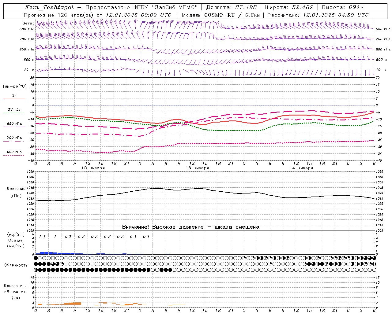Screen dimensions: 392x313
Task: Click the Ветер wind panel label
Action: click(x=28, y=23)
